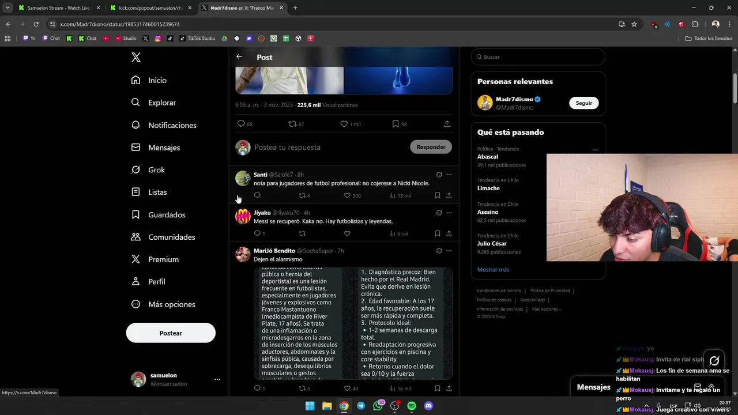This screenshot has width=738, height=415.
Task: Open the Limache trend
Action: (488, 188)
